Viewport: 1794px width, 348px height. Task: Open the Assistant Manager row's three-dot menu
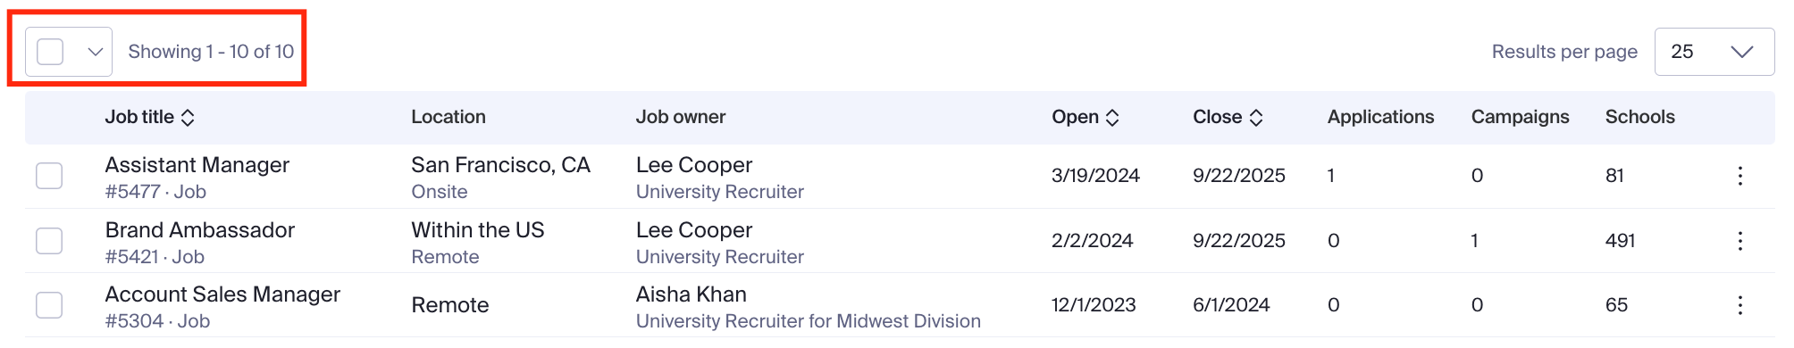(1740, 176)
